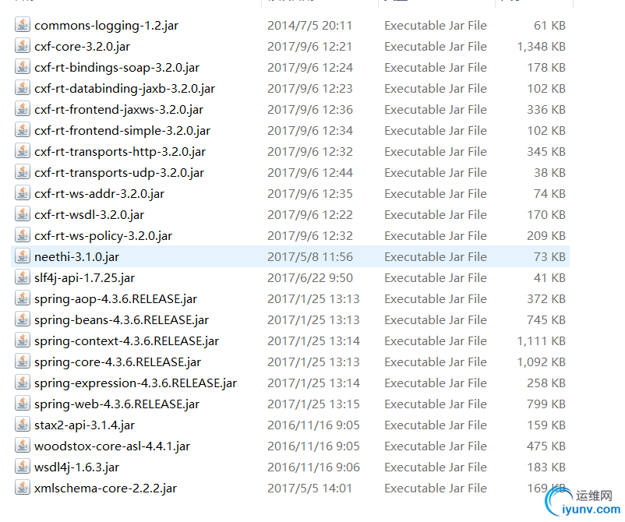Click the 73 KB size value
Screen dimensions: 625x522
[x=549, y=257]
